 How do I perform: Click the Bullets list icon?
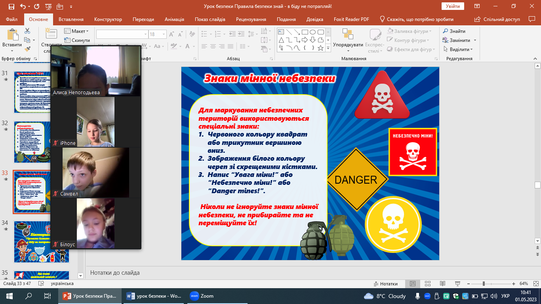pos(205,34)
